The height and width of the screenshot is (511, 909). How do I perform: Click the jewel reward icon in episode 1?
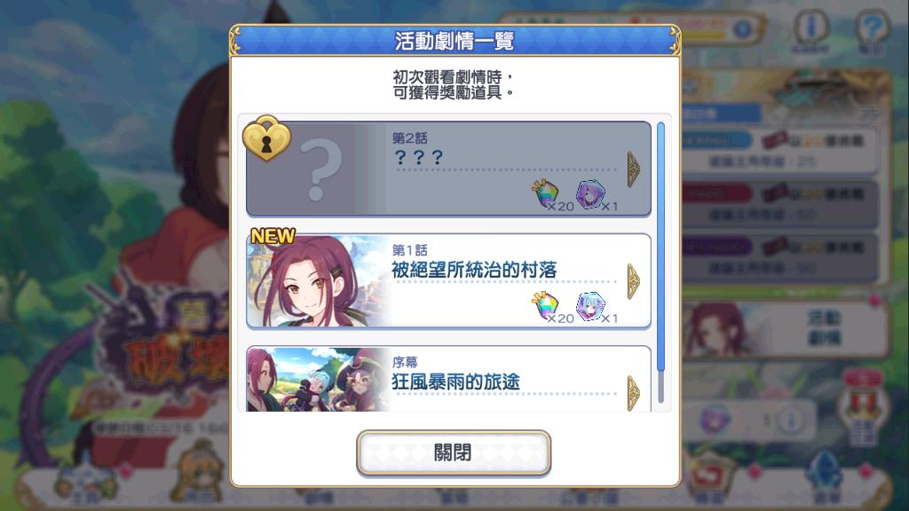coord(546,306)
